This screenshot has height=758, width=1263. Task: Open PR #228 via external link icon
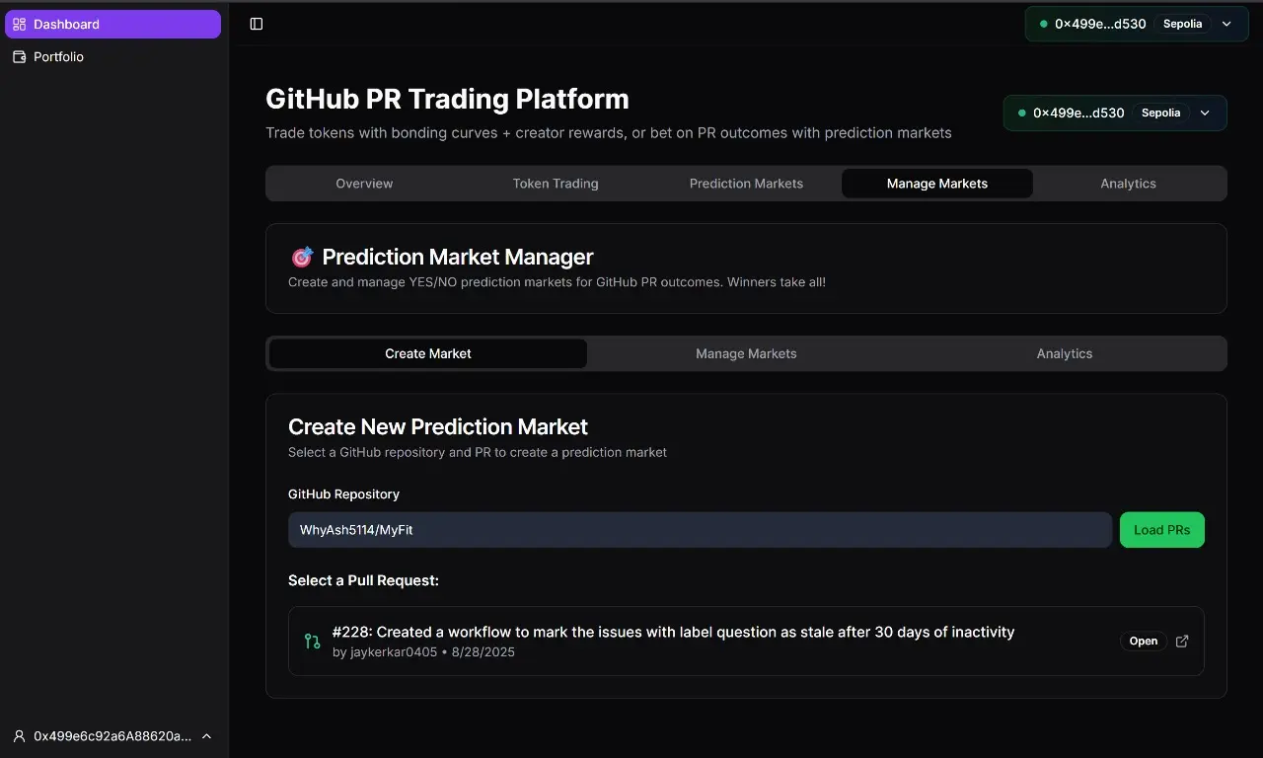(x=1181, y=641)
